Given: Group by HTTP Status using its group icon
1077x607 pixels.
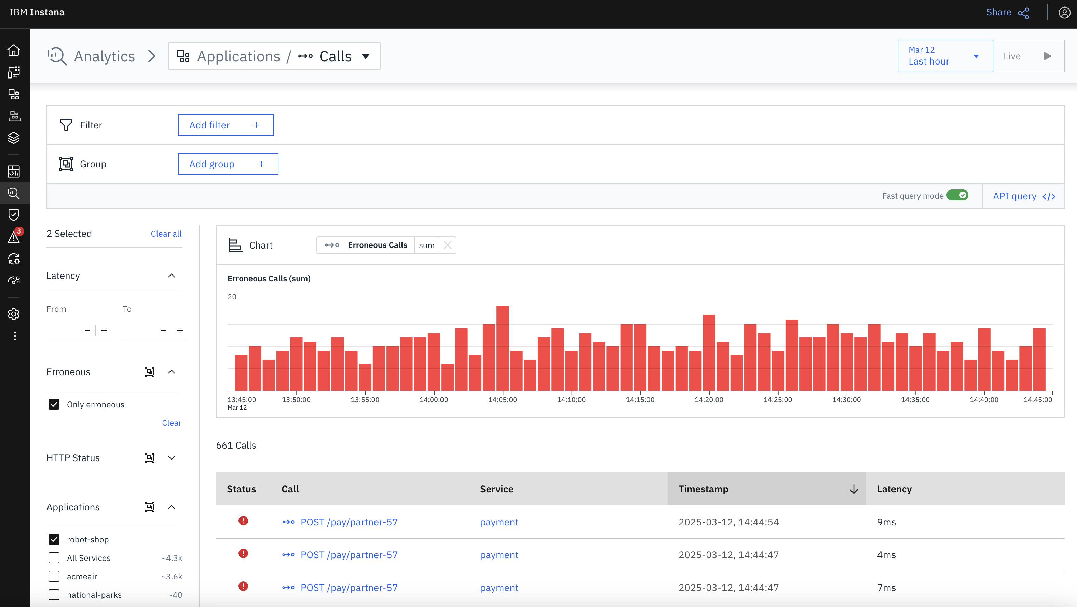Looking at the screenshot, I should coord(150,458).
